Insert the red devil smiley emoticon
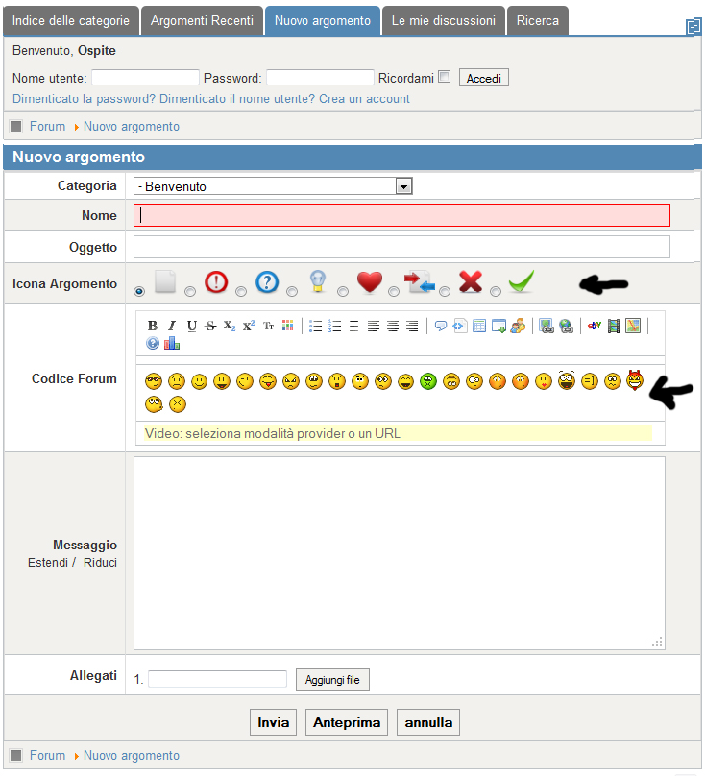The image size is (705, 776). point(634,380)
